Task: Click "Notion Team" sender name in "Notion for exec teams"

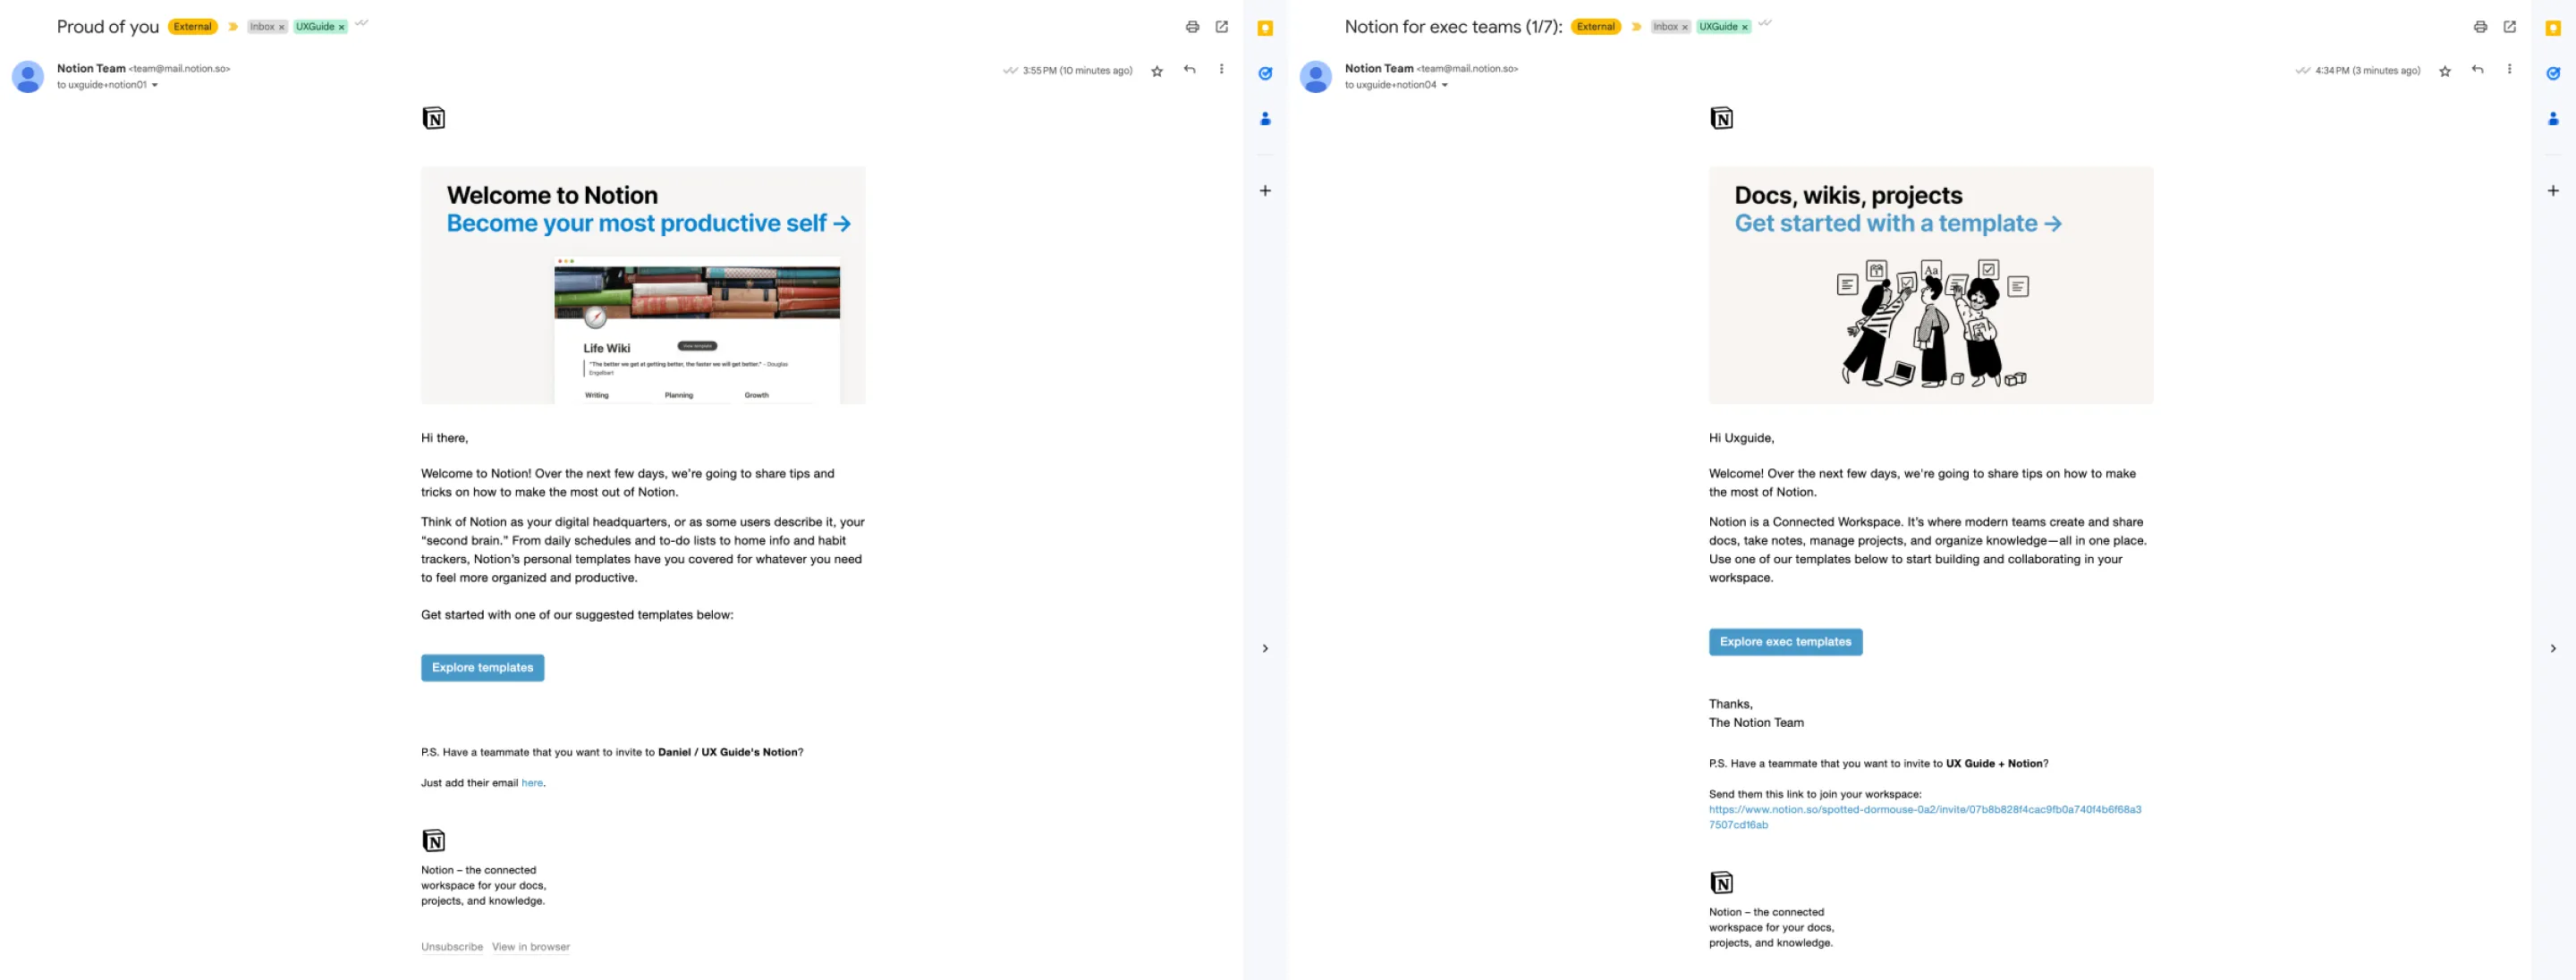Action: (1379, 69)
